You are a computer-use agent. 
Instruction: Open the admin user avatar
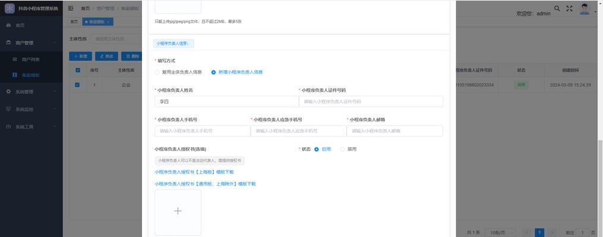[585, 9]
